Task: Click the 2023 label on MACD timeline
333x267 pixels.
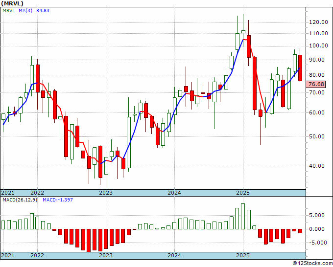Action: pyautogui.click(x=106, y=255)
